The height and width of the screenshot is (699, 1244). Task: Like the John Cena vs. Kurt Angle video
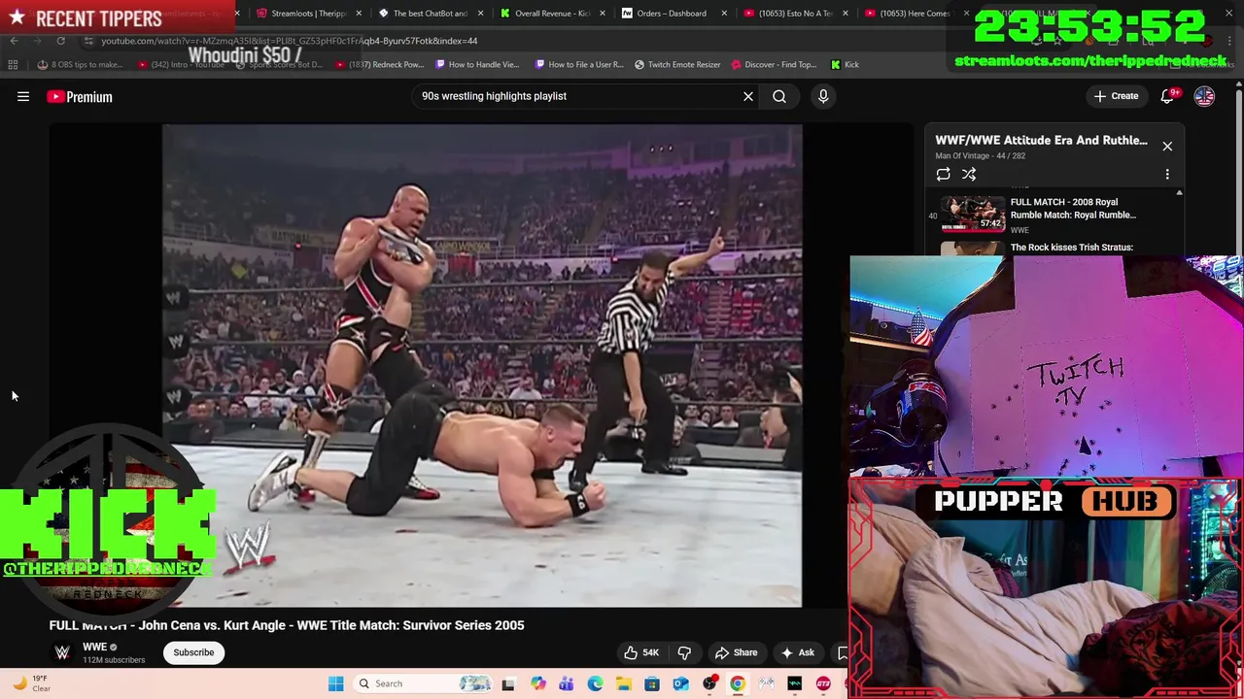tap(640, 652)
